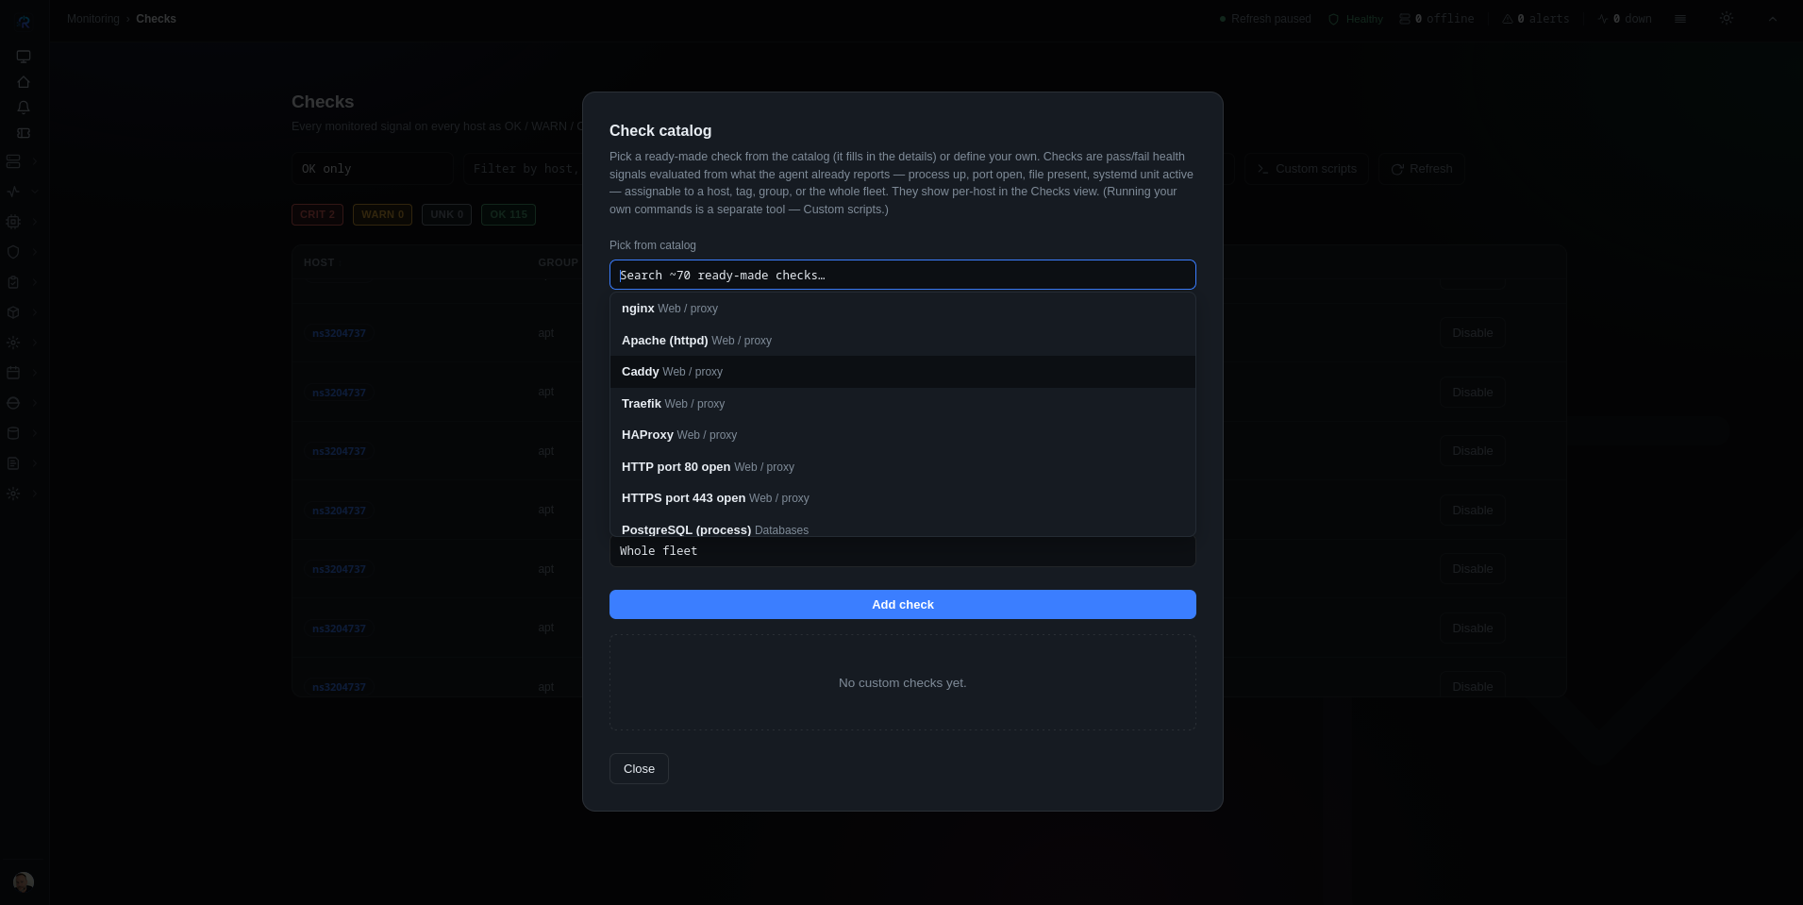Image resolution: width=1803 pixels, height=905 pixels.
Task: Click the 0 offline server status
Action: coord(1436,19)
